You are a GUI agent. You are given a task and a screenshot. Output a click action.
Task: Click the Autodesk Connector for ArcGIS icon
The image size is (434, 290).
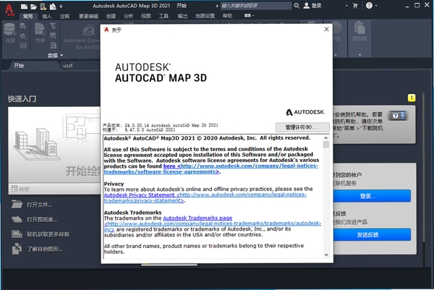click(x=88, y=30)
